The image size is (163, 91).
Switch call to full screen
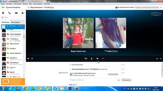coord(161,58)
